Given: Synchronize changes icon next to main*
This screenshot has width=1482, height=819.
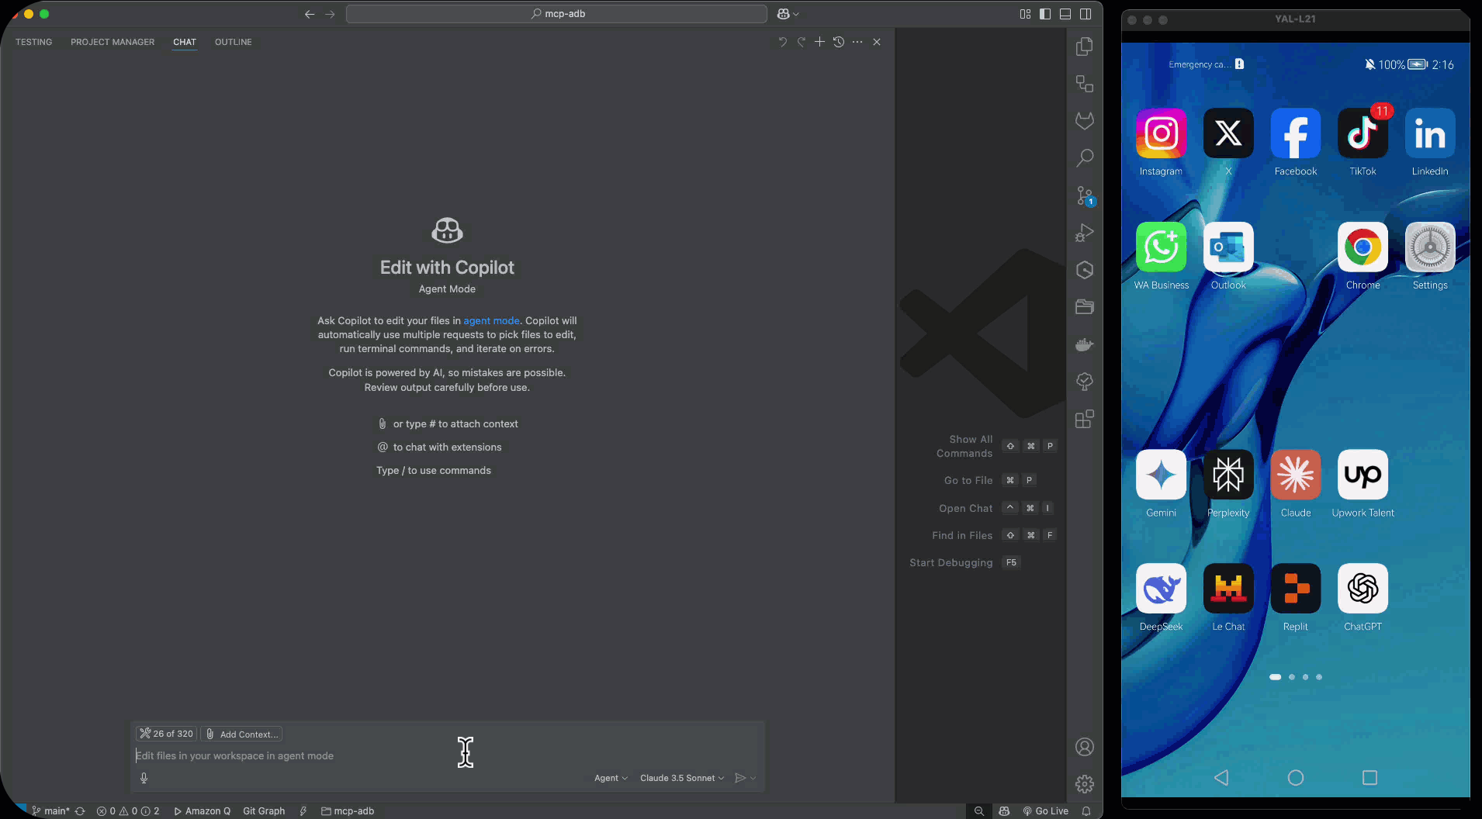Looking at the screenshot, I should click(79, 810).
